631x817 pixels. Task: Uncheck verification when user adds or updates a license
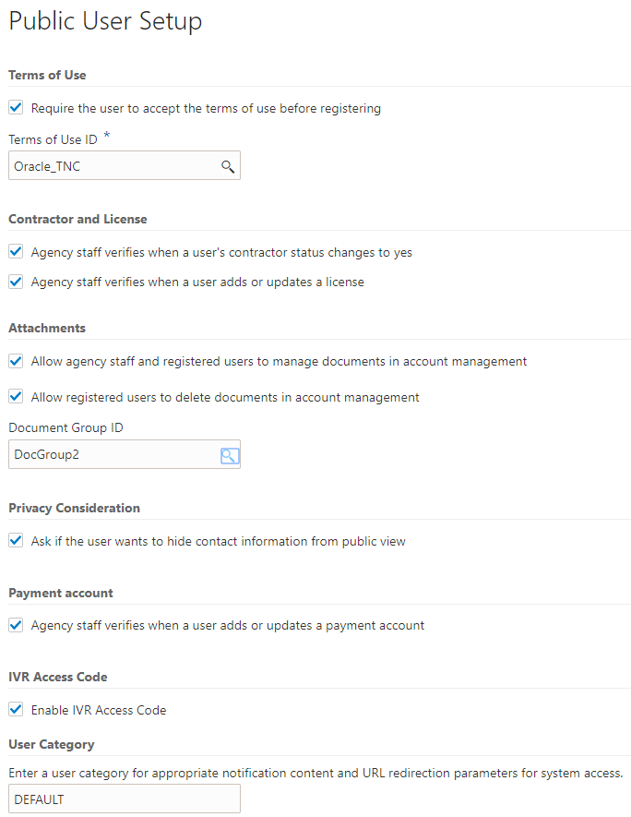[16, 282]
